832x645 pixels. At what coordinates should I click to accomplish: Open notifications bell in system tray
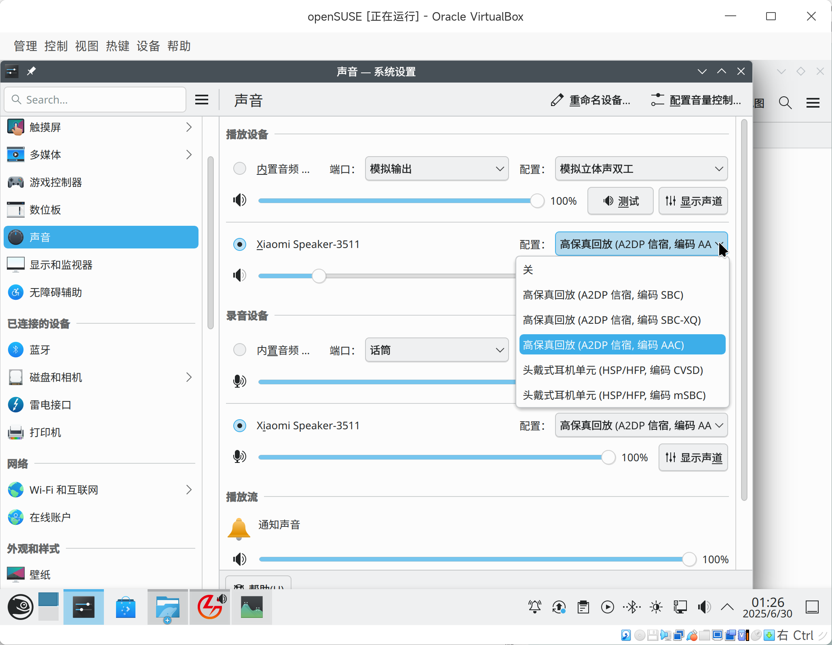(535, 607)
